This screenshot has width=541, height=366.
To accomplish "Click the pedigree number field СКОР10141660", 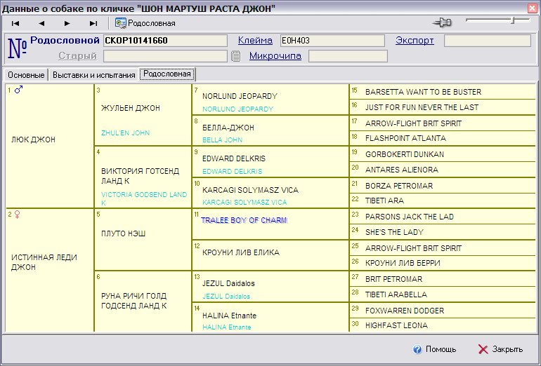I will tap(165, 41).
